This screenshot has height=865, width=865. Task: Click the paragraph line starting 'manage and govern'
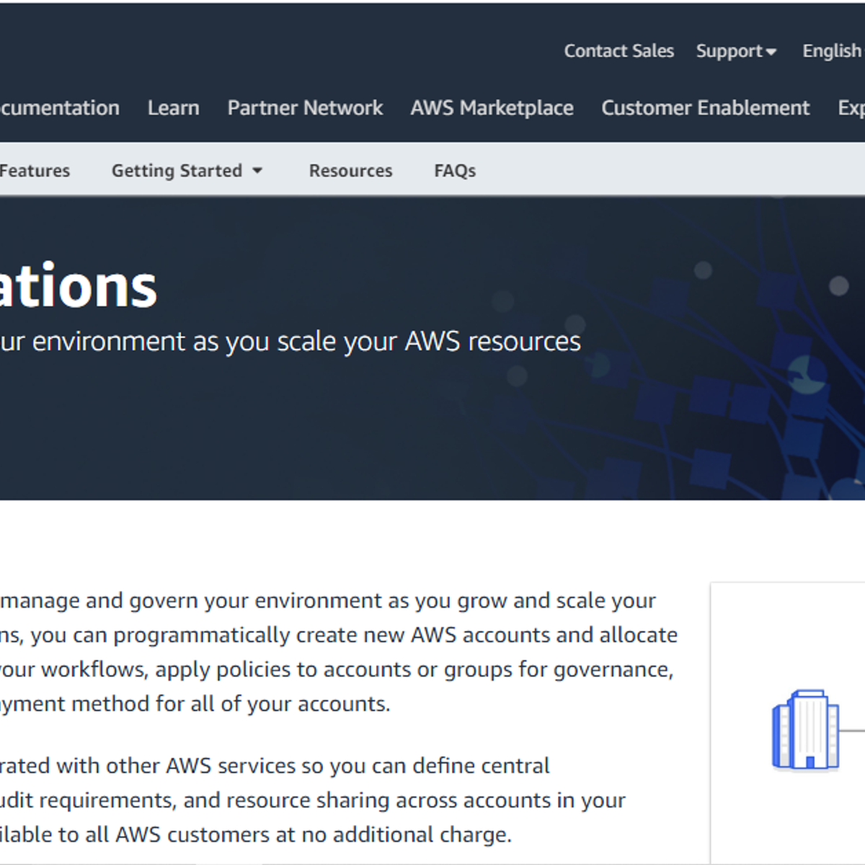pyautogui.click(x=328, y=601)
